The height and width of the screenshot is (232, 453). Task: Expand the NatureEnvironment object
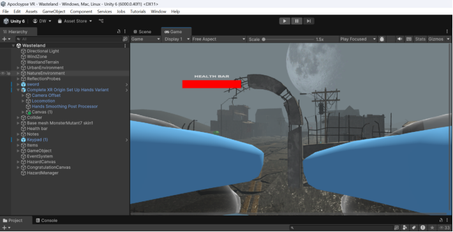(19, 73)
